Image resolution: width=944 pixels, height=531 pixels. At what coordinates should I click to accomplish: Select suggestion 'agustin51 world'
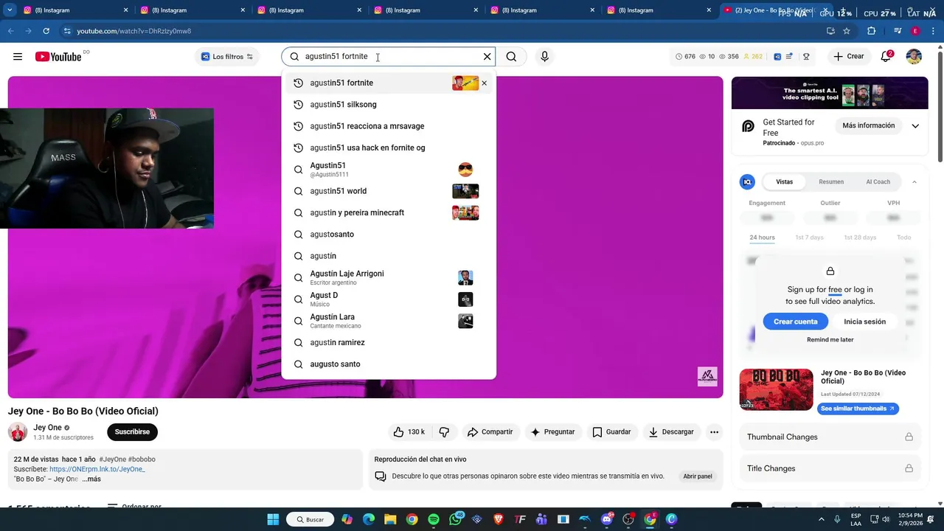click(389, 191)
